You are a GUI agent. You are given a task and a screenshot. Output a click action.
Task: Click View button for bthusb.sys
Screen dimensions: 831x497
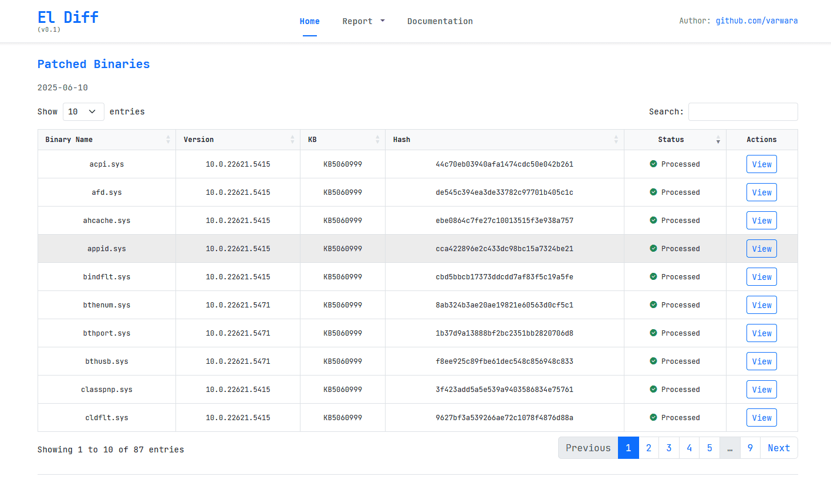click(x=761, y=361)
